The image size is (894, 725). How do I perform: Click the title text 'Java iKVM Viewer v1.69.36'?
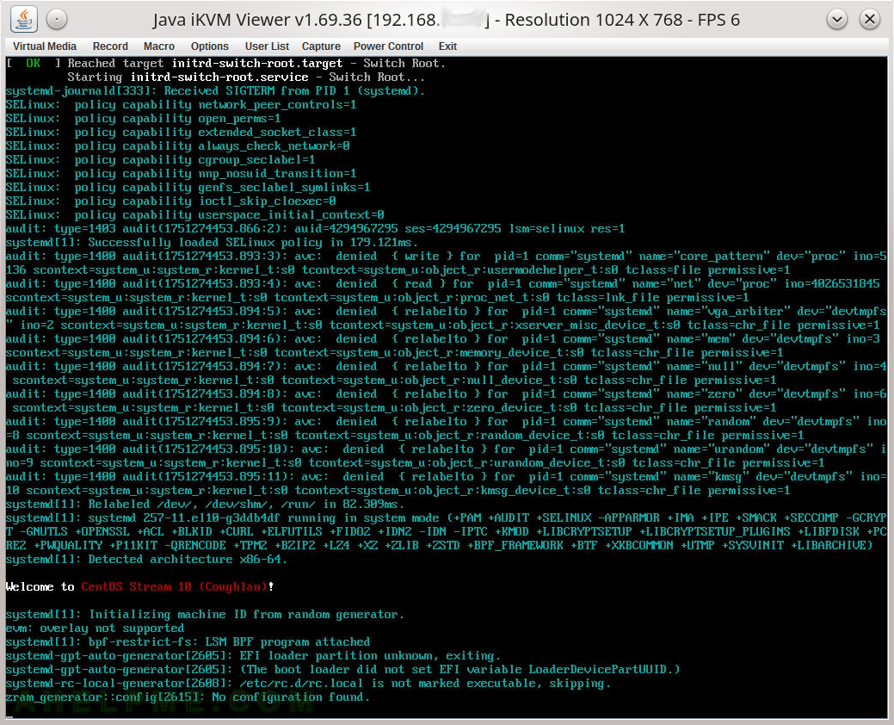click(257, 20)
